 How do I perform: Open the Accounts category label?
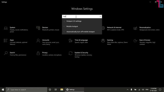pyautogui.click(x=46, y=40)
